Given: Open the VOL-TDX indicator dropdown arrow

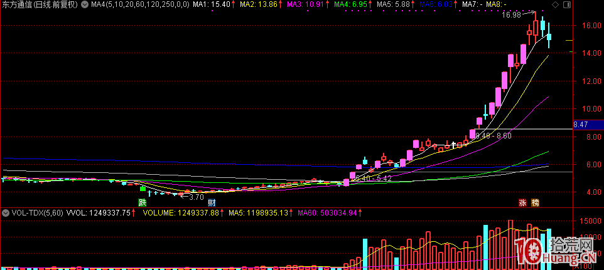Looking at the screenshot, I should click(x=6, y=212).
